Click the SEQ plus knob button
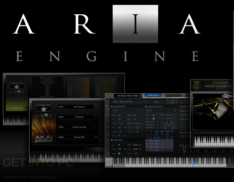This screenshot has width=234, height=182. [166, 128]
